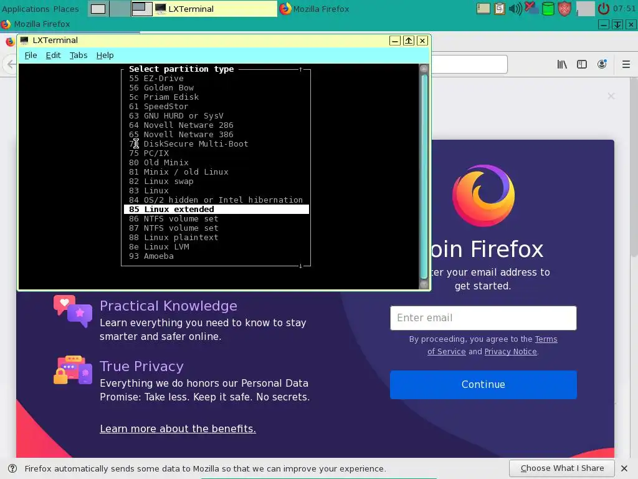
Task: Click Firefox page vertical scrollbar
Action: 634,167
